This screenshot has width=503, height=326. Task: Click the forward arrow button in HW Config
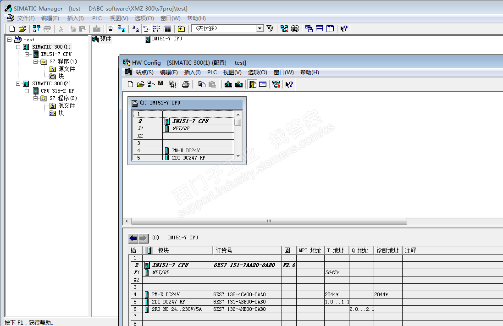(143, 238)
